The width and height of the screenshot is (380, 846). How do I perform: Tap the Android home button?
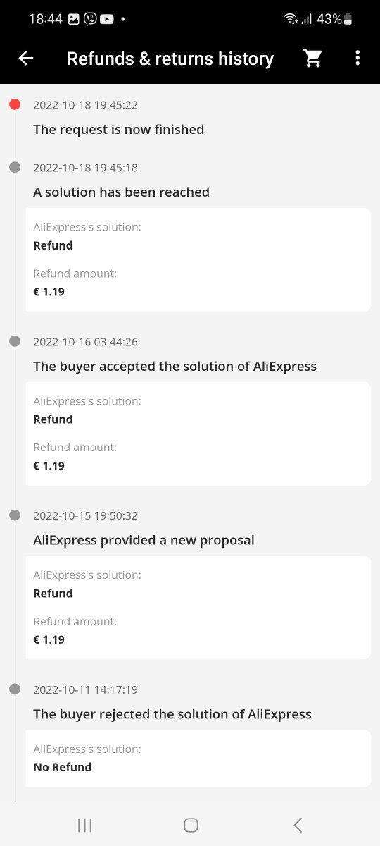tap(191, 825)
